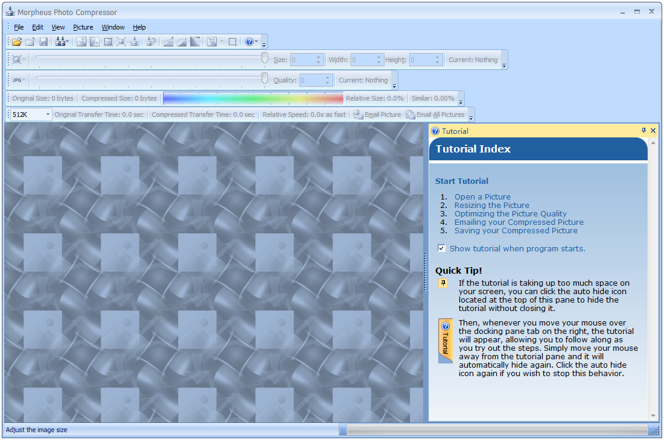The height and width of the screenshot is (440, 664).
Task: Open dropdown arrow next to picture view icon
Action: [x=222, y=42]
